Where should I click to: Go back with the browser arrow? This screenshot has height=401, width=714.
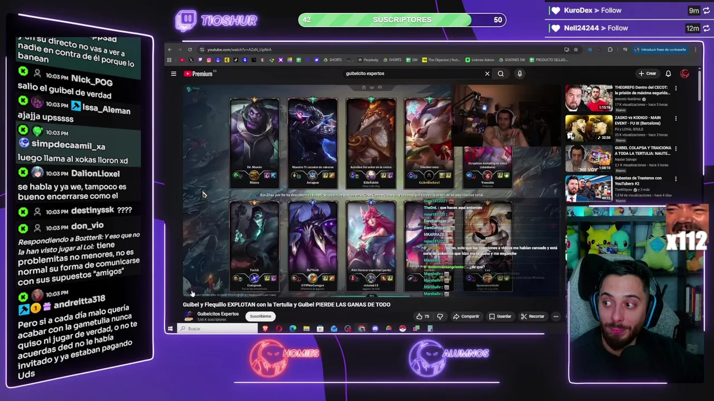tap(170, 50)
